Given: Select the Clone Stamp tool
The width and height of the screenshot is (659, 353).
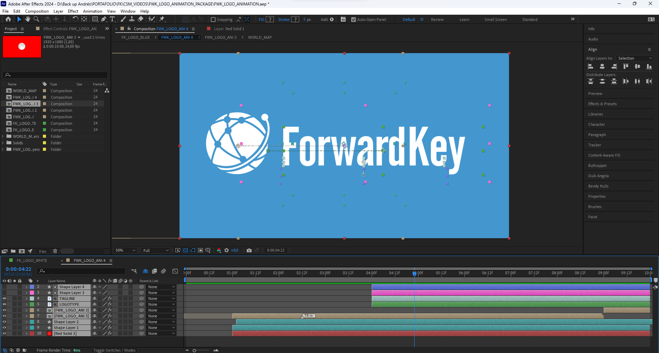Looking at the screenshot, I should pos(132,19).
